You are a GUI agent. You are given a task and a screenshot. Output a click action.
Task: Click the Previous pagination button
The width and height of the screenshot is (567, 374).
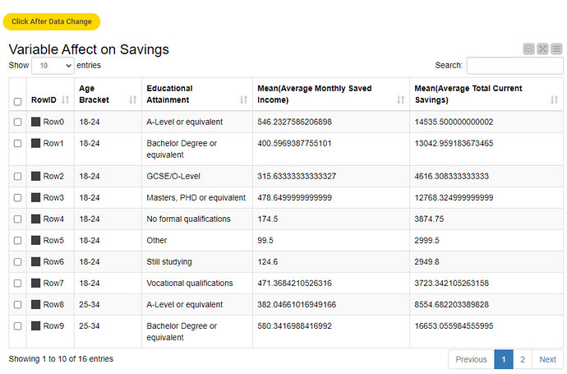coord(471,359)
